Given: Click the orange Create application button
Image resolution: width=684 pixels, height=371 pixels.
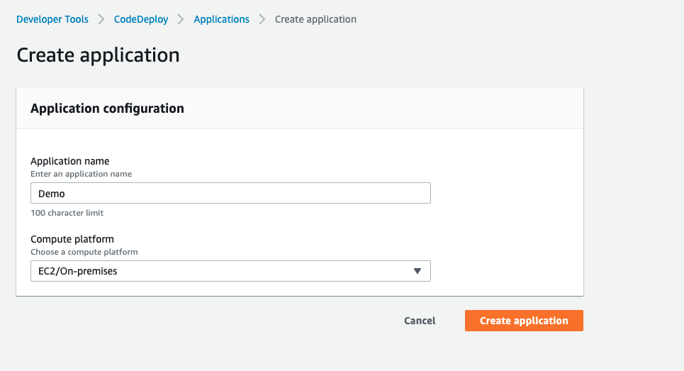Looking at the screenshot, I should 524,321.
